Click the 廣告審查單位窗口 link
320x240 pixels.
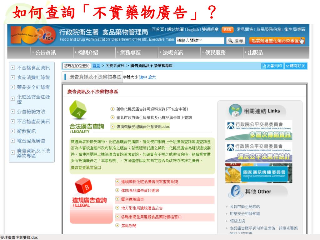86,167
